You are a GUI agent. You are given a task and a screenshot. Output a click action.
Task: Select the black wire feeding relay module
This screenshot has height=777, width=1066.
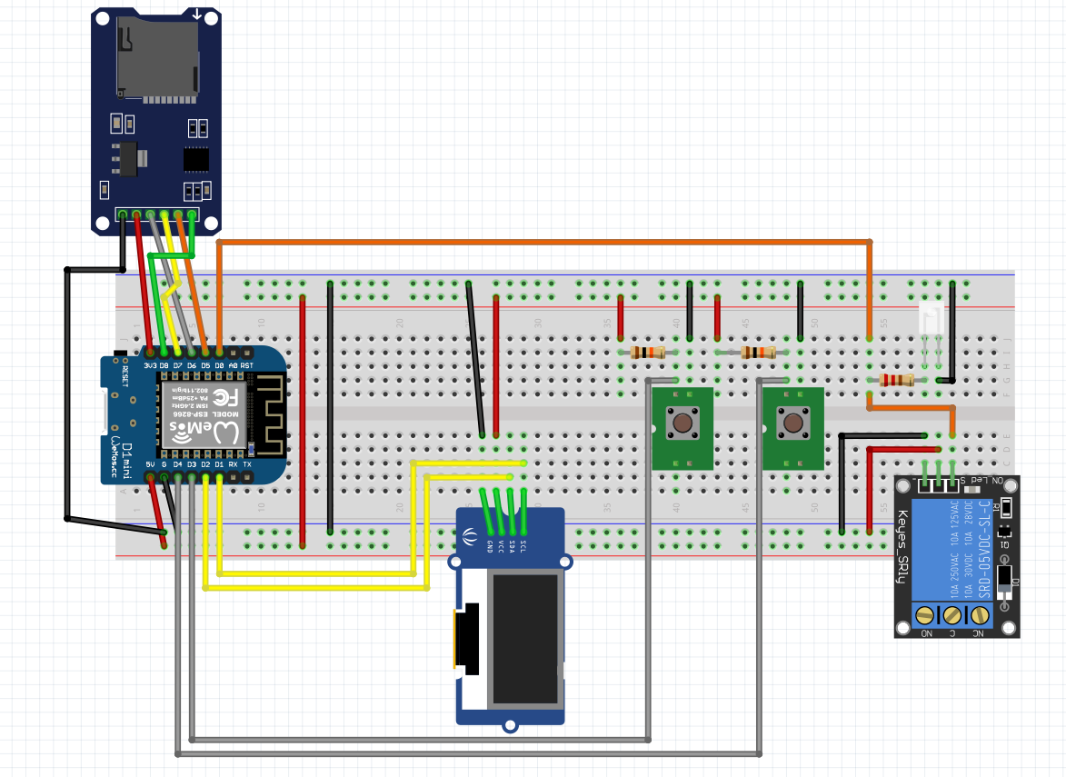(x=842, y=483)
